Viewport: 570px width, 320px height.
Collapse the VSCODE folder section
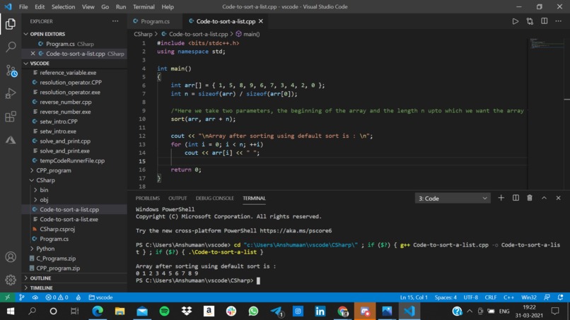(74, 63)
